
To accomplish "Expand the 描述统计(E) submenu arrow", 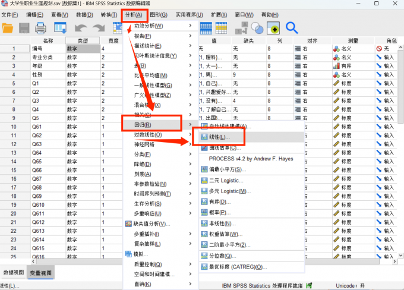I will (x=190, y=45).
